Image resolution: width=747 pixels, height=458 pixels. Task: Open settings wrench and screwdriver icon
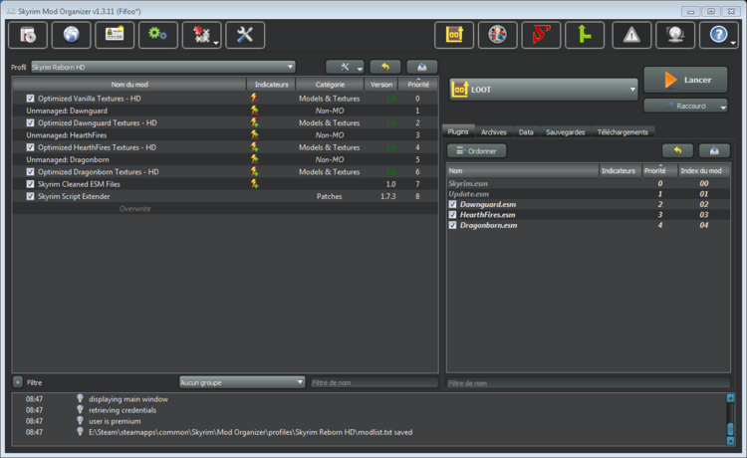click(245, 35)
